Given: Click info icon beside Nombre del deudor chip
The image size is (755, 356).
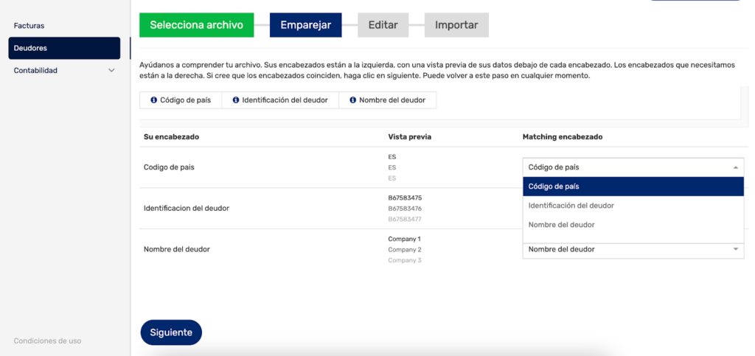Looking at the screenshot, I should [x=352, y=100].
